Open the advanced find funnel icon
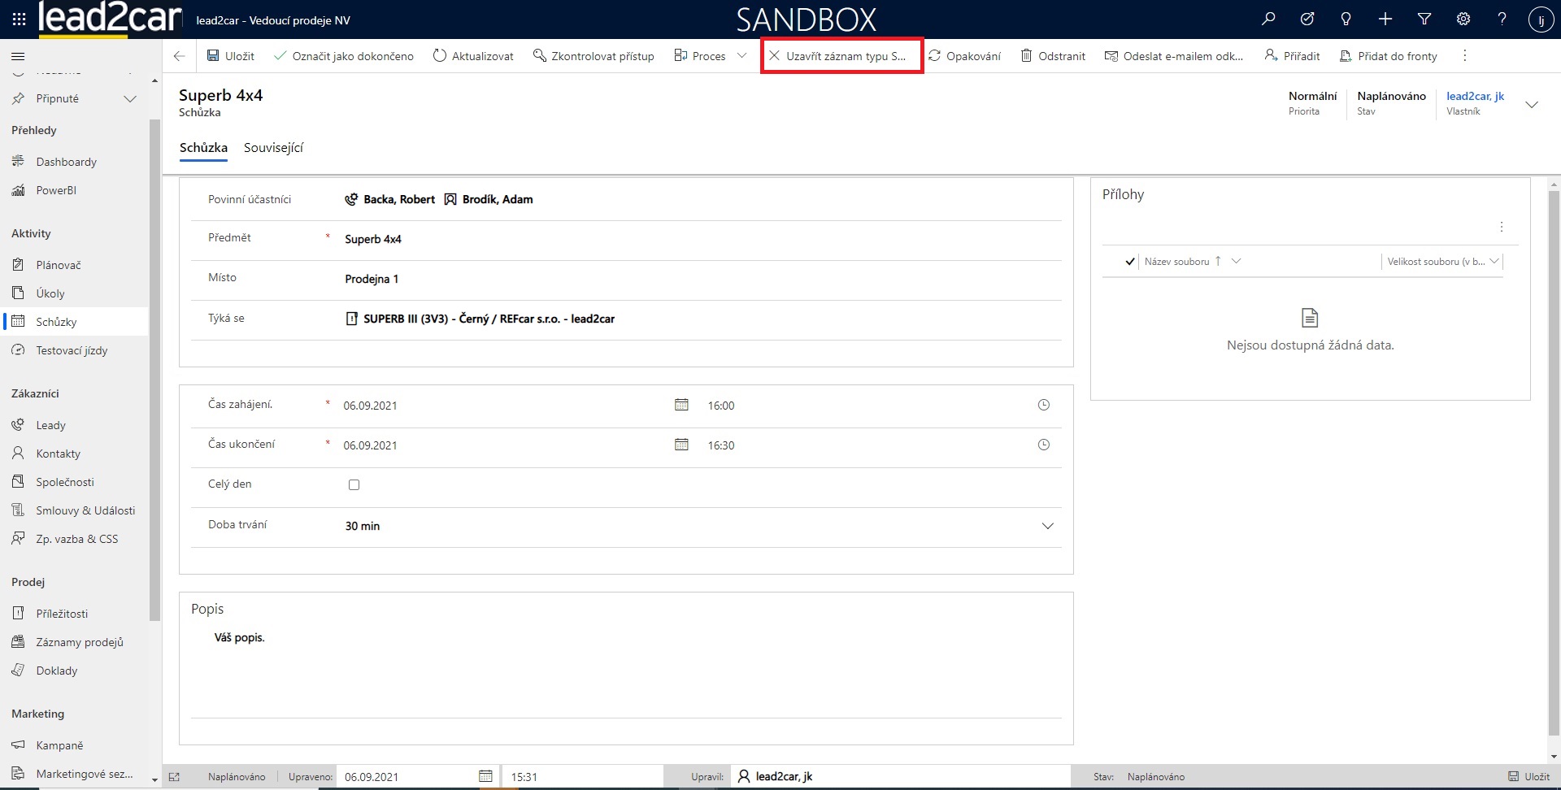This screenshot has width=1561, height=790. (x=1424, y=19)
